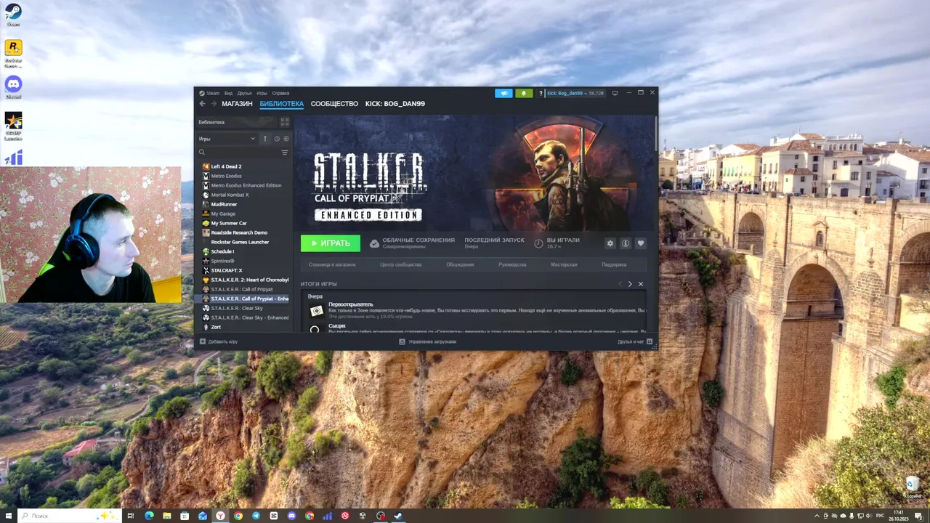
Task: Select Metro Exodus Enhanced Edition
Action: [x=245, y=185]
